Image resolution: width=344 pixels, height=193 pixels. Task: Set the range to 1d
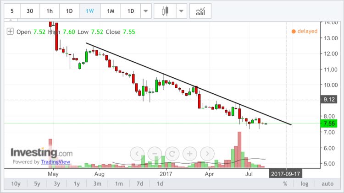coord(160,183)
